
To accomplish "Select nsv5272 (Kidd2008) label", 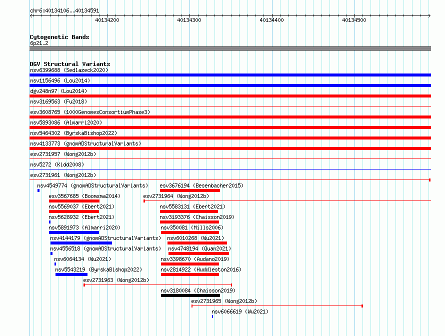I will [57, 164].
